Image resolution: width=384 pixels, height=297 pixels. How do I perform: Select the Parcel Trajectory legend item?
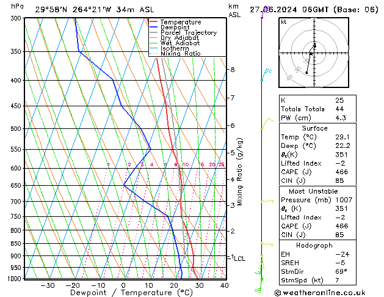click(x=187, y=33)
